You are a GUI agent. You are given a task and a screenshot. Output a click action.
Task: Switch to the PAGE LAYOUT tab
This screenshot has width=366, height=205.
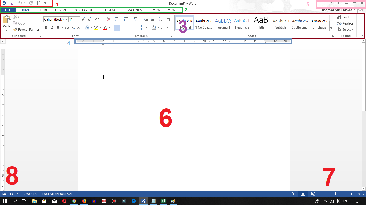(x=84, y=10)
